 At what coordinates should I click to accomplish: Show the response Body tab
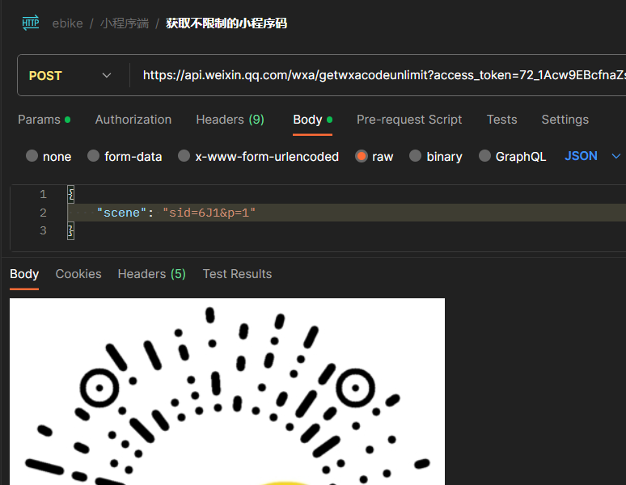pos(24,274)
